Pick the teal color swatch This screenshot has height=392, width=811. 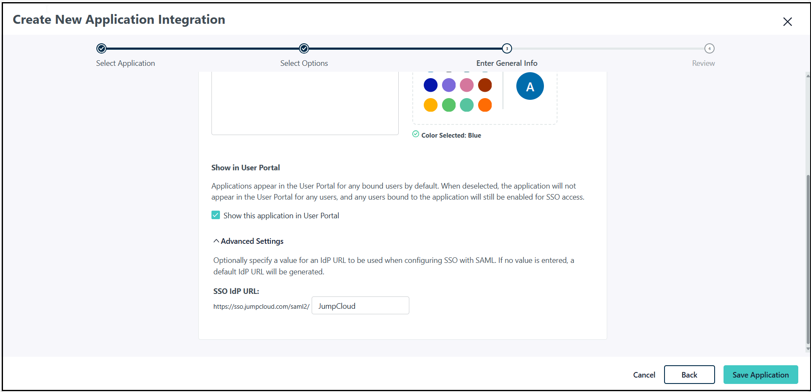[467, 105]
